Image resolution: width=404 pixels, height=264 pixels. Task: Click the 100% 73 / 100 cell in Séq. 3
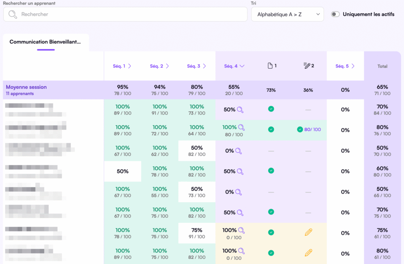coord(197,110)
